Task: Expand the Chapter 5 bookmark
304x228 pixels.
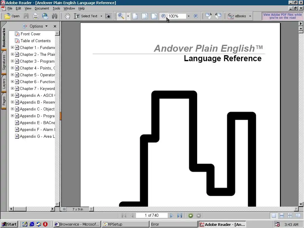Action: tap(12, 75)
